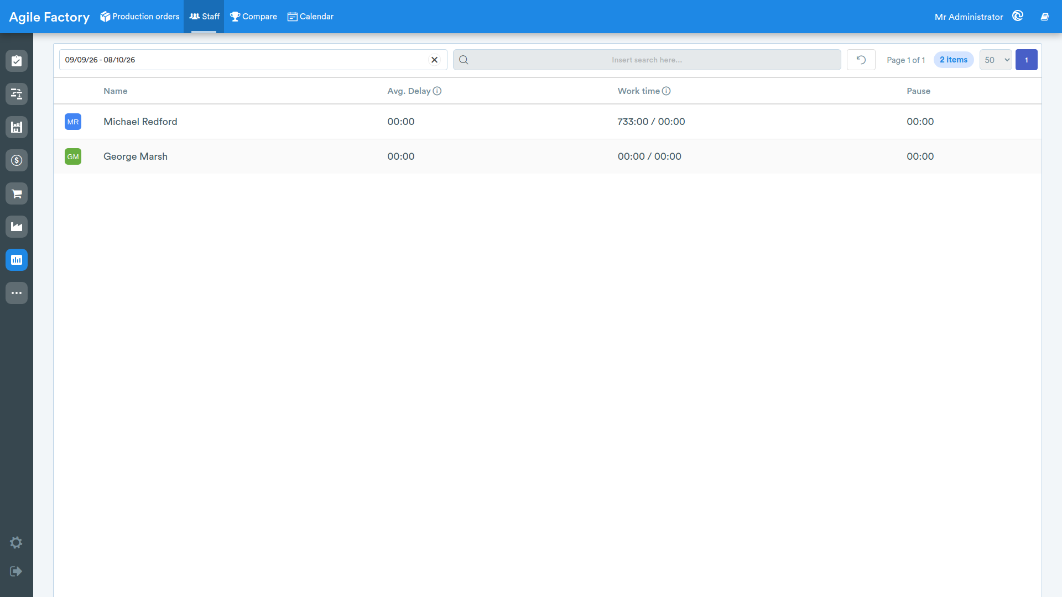Select the Staff tab
Image resolution: width=1062 pixels, height=597 pixels.
(204, 17)
